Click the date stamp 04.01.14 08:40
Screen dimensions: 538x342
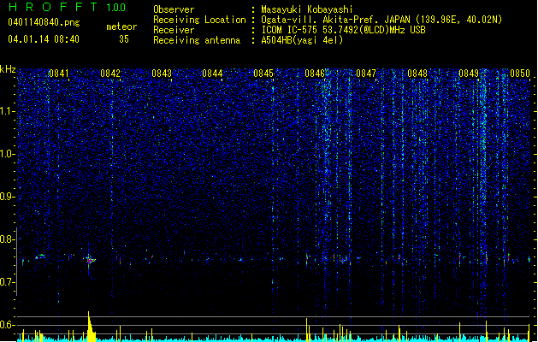44,39
